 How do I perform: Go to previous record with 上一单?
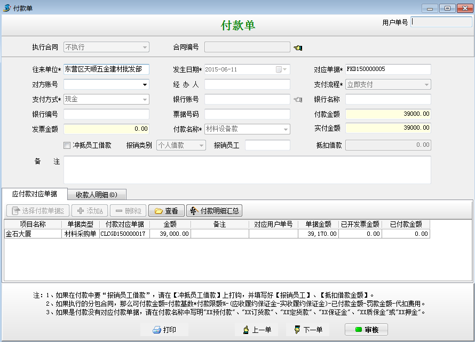click(256, 330)
